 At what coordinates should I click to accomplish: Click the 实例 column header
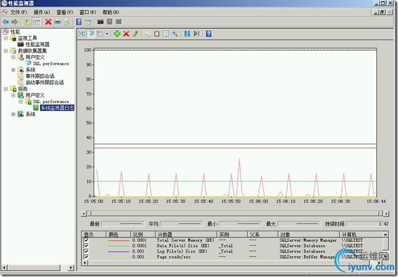click(232, 234)
